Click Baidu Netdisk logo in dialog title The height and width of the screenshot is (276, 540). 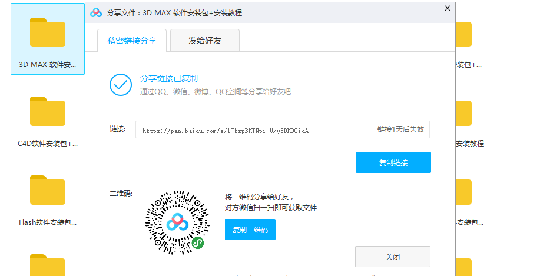(x=96, y=13)
